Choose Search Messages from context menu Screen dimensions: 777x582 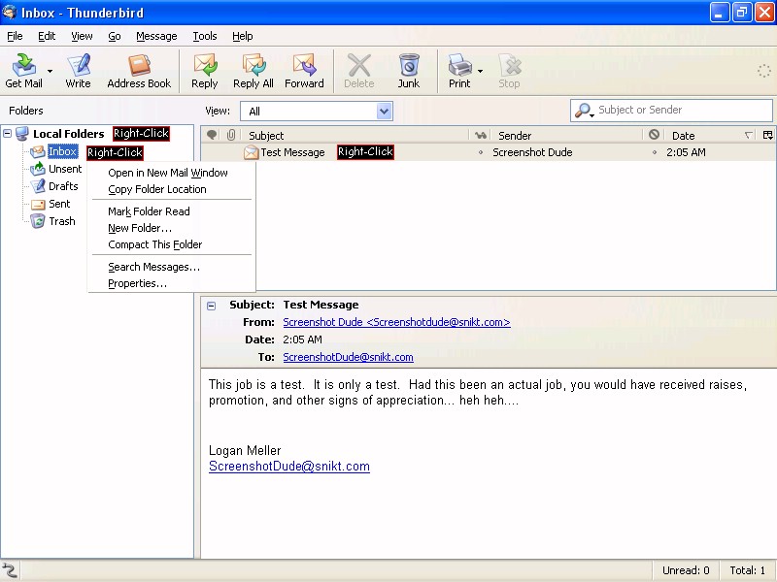click(172, 267)
